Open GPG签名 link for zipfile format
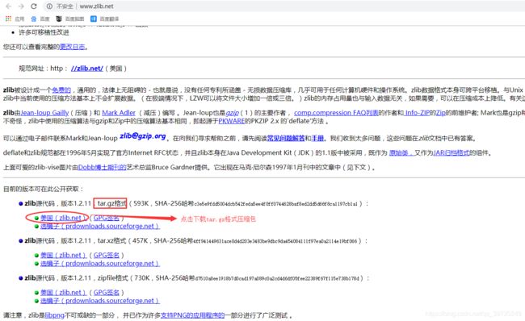 point(106,292)
